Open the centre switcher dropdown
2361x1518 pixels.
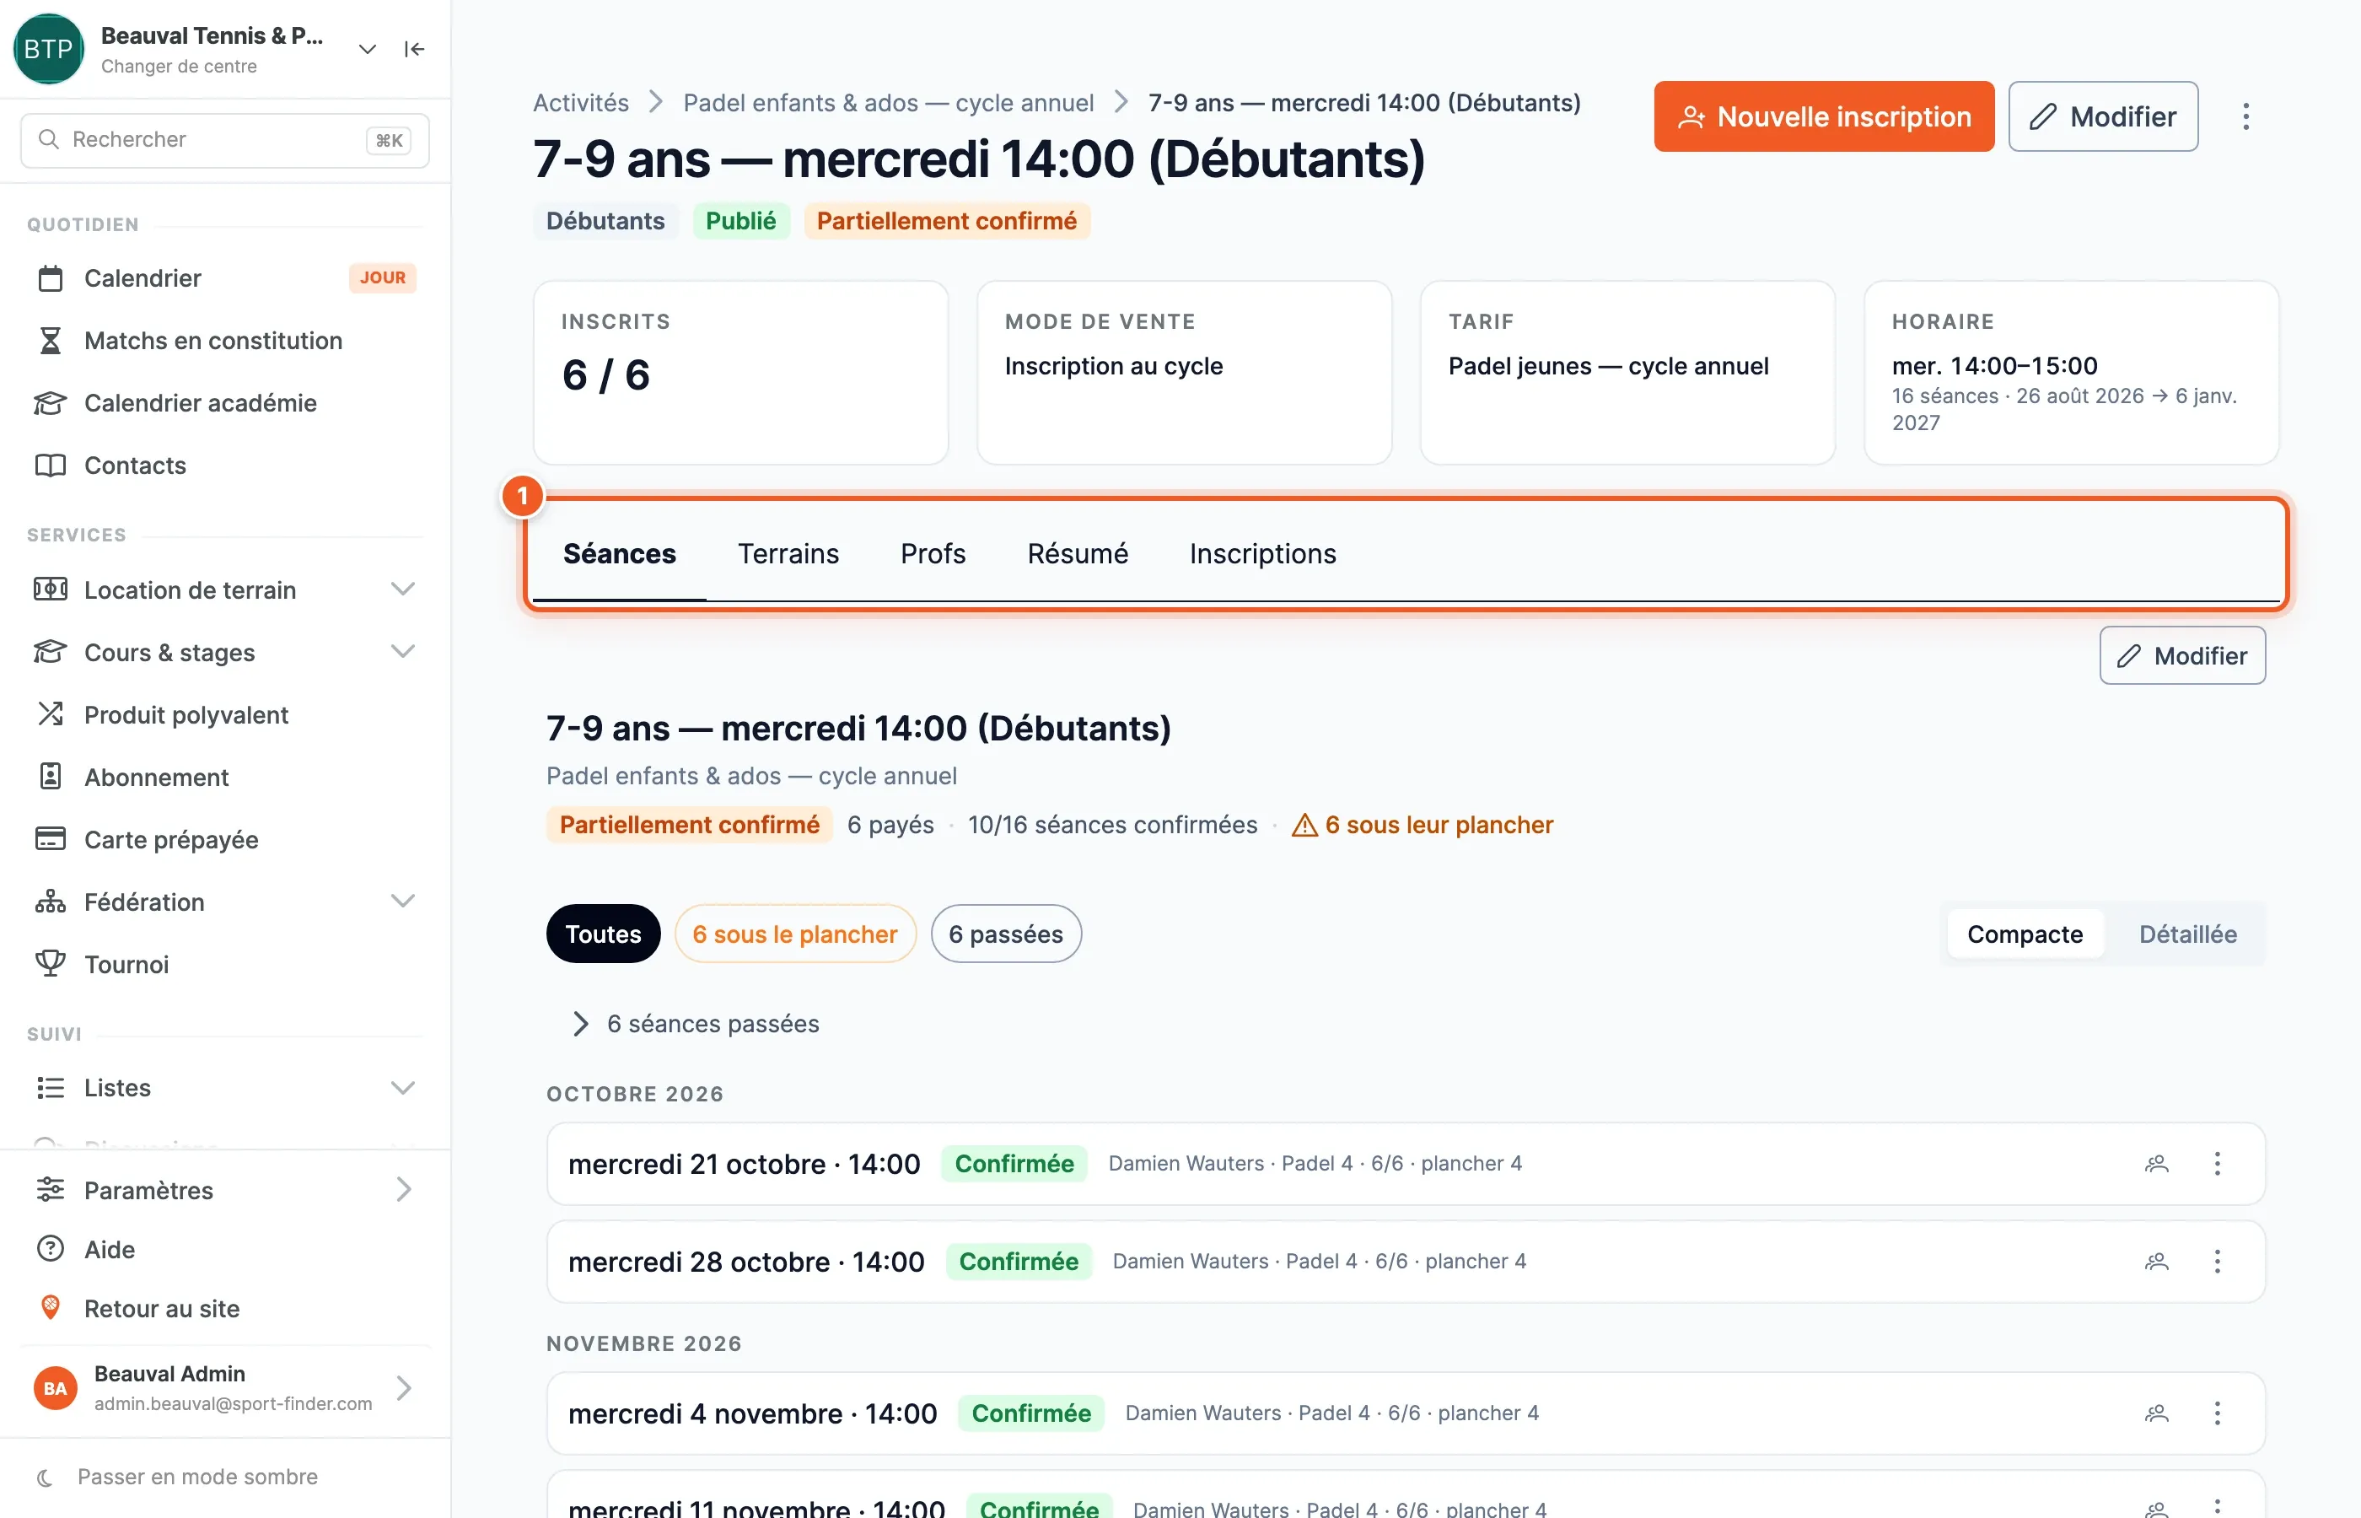pyautogui.click(x=367, y=49)
